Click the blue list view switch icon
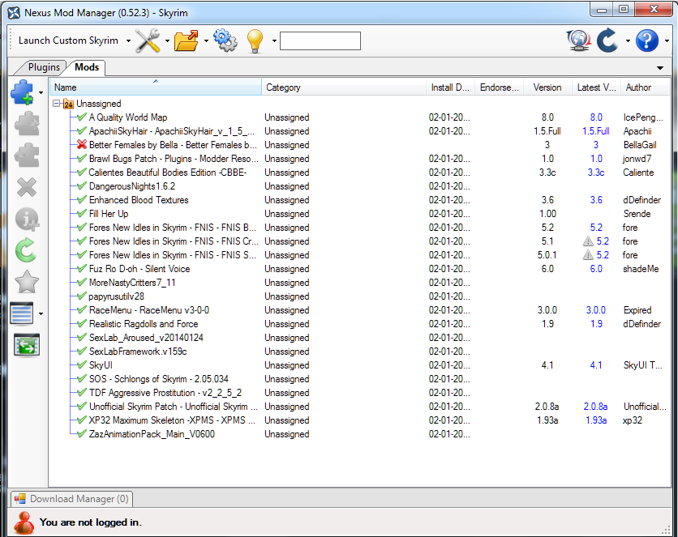The image size is (678, 537). tap(22, 313)
